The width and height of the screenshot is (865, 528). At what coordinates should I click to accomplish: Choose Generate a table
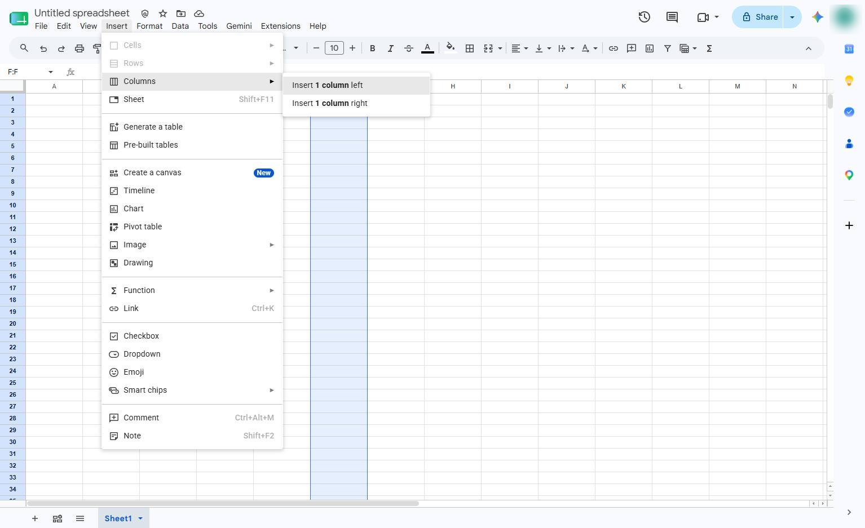click(x=192, y=127)
